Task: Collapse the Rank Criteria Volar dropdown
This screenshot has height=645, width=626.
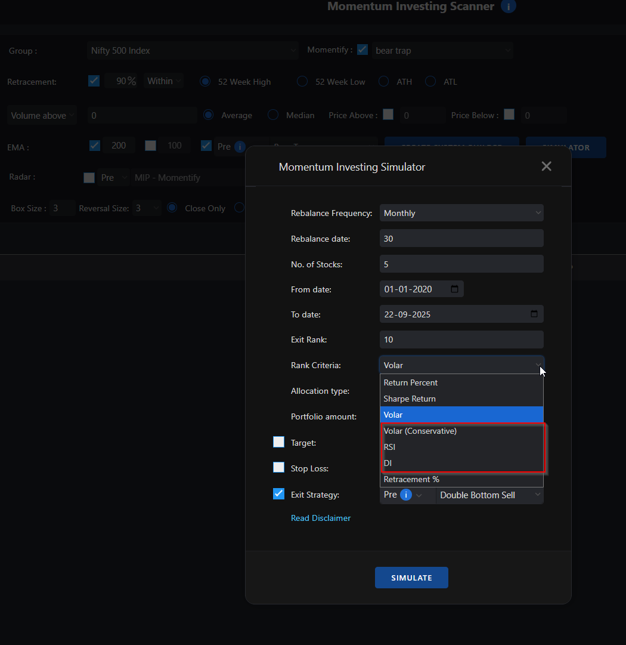Action: 461,365
